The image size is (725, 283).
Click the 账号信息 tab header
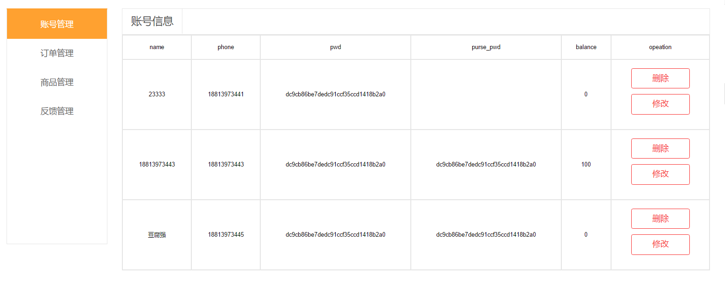click(152, 21)
